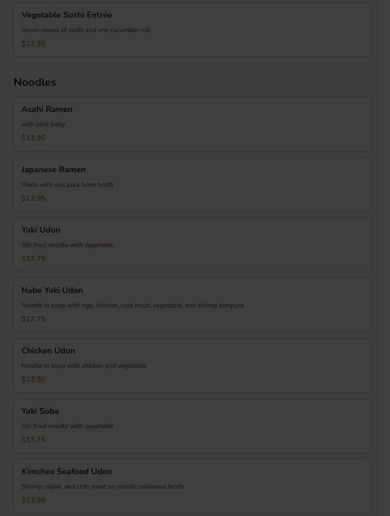Click the 'with pork belly' description text
Image resolution: width=390 pixels, height=516 pixels.
(x=43, y=124)
